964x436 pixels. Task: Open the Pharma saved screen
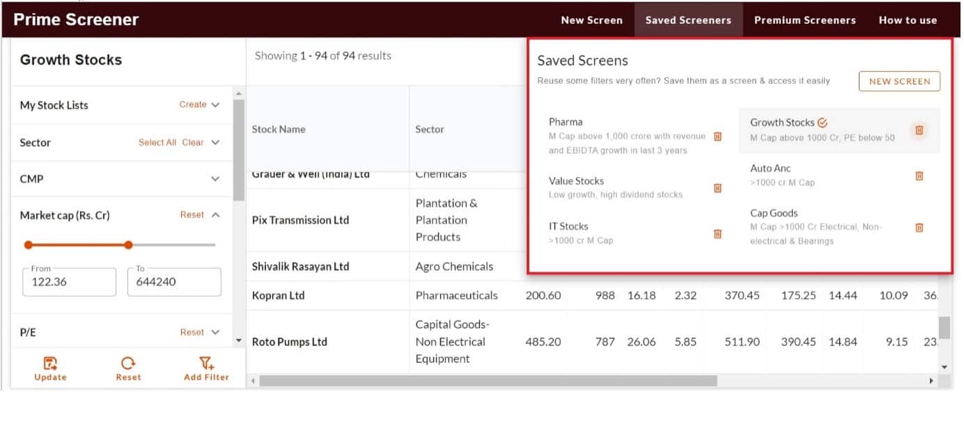tap(628, 136)
